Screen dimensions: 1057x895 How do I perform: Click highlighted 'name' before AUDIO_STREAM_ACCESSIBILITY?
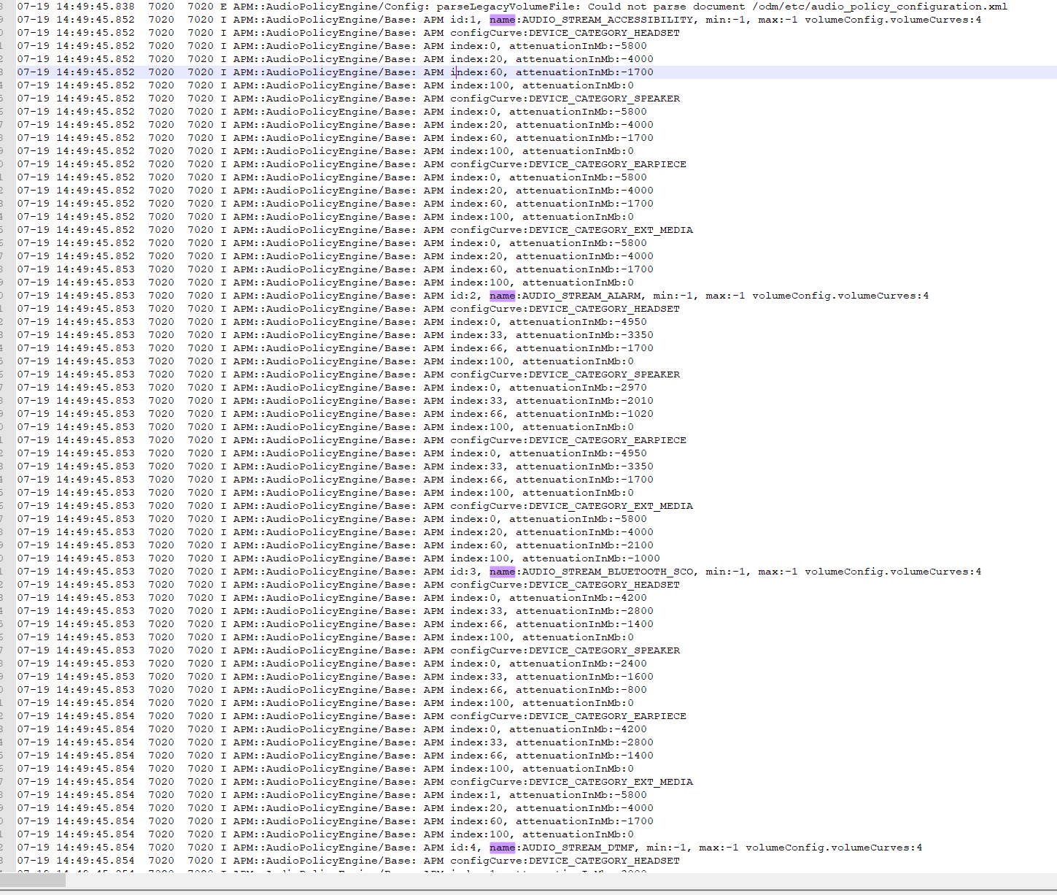503,20
